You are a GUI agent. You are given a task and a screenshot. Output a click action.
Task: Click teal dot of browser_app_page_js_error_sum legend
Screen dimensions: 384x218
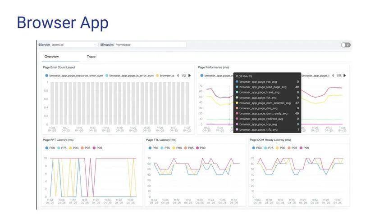107,76
